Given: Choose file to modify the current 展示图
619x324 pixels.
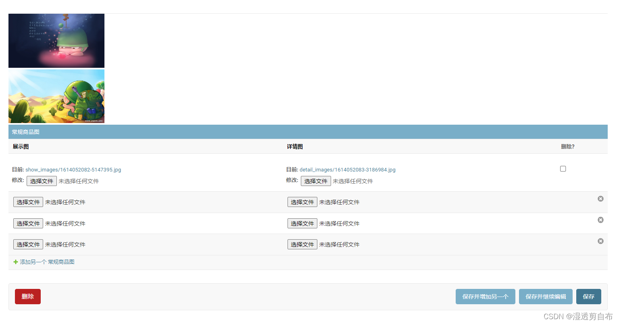Looking at the screenshot, I should coord(42,181).
